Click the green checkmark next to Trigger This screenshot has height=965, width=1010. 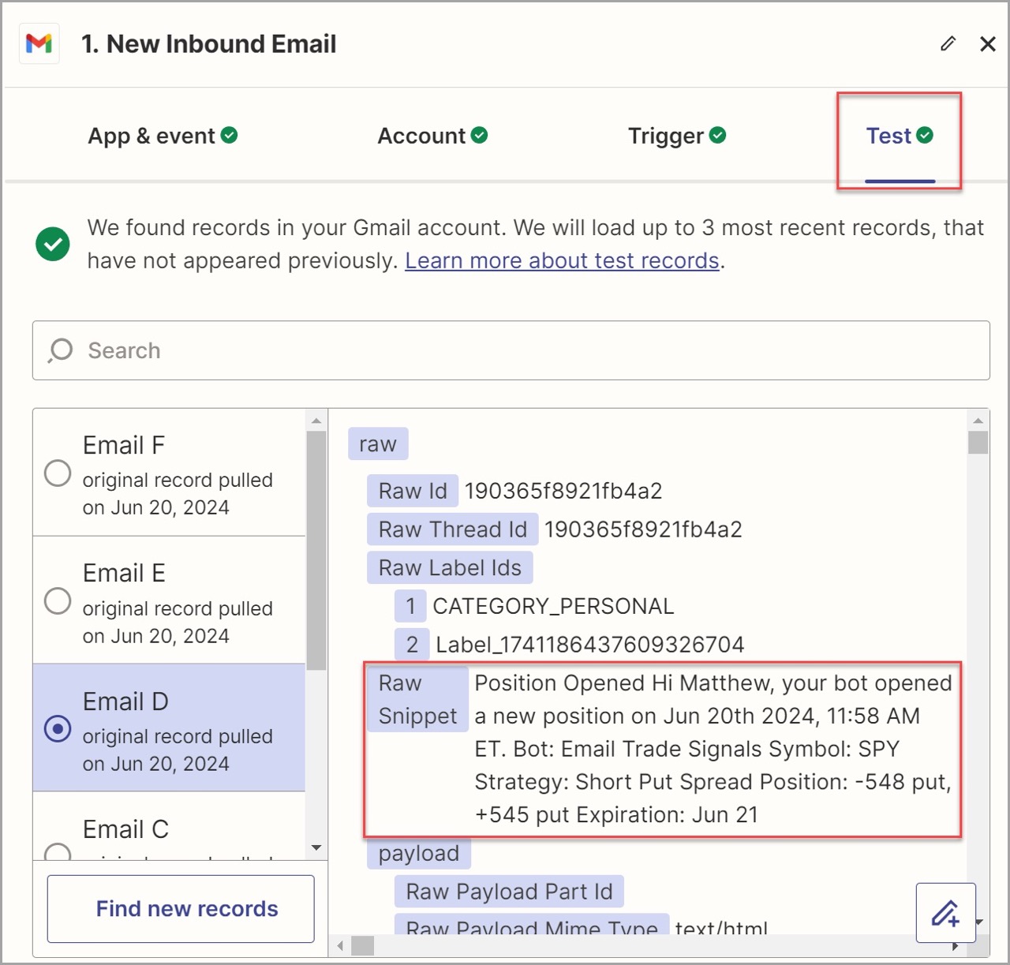pos(717,135)
